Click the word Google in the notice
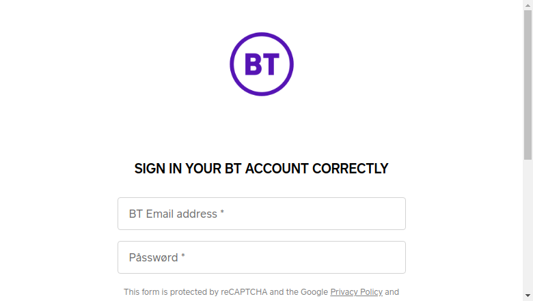Viewport: 533px width, 301px height. (x=314, y=292)
